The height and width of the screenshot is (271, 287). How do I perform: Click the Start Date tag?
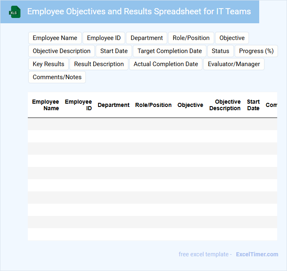[x=114, y=51]
